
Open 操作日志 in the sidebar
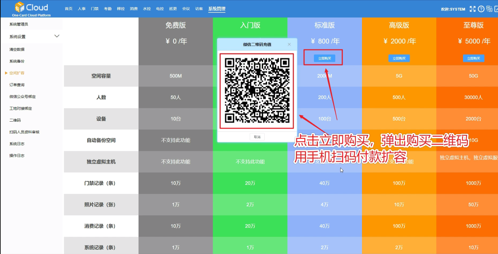[17, 156]
